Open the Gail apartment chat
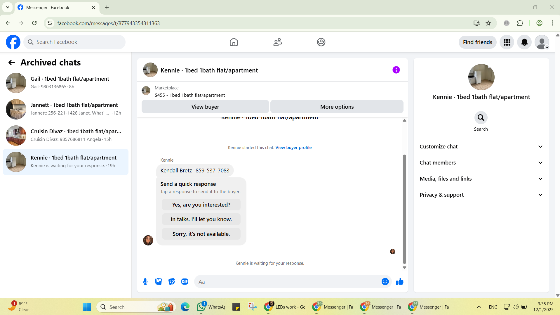This screenshot has height=315, width=560. pyautogui.click(x=66, y=83)
